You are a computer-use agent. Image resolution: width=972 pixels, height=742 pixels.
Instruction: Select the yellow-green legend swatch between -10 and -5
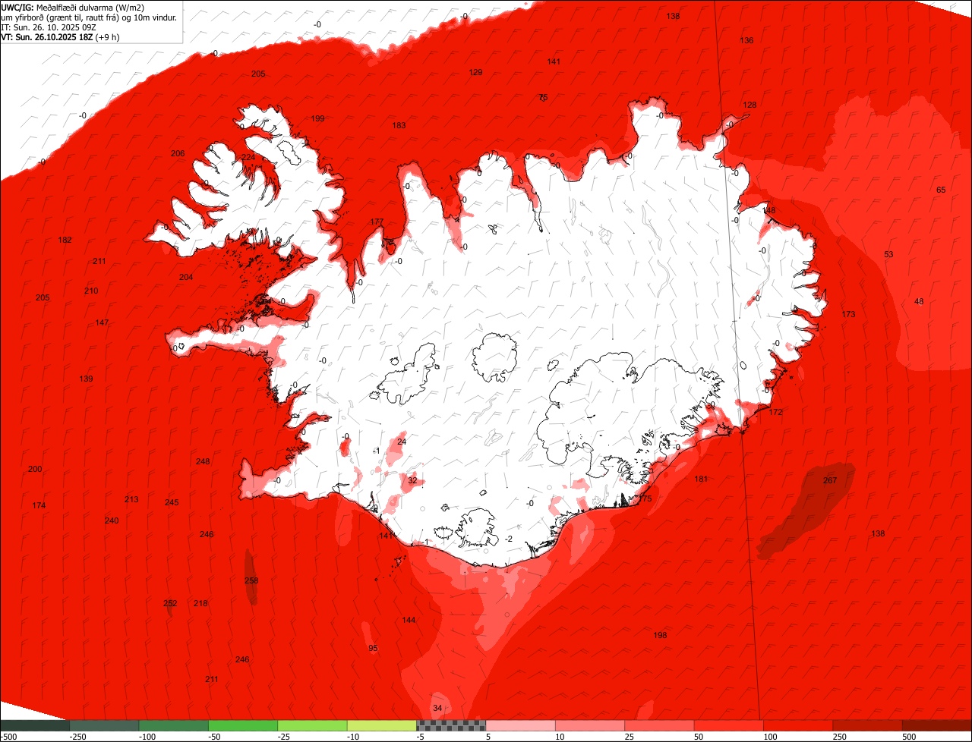(381, 725)
